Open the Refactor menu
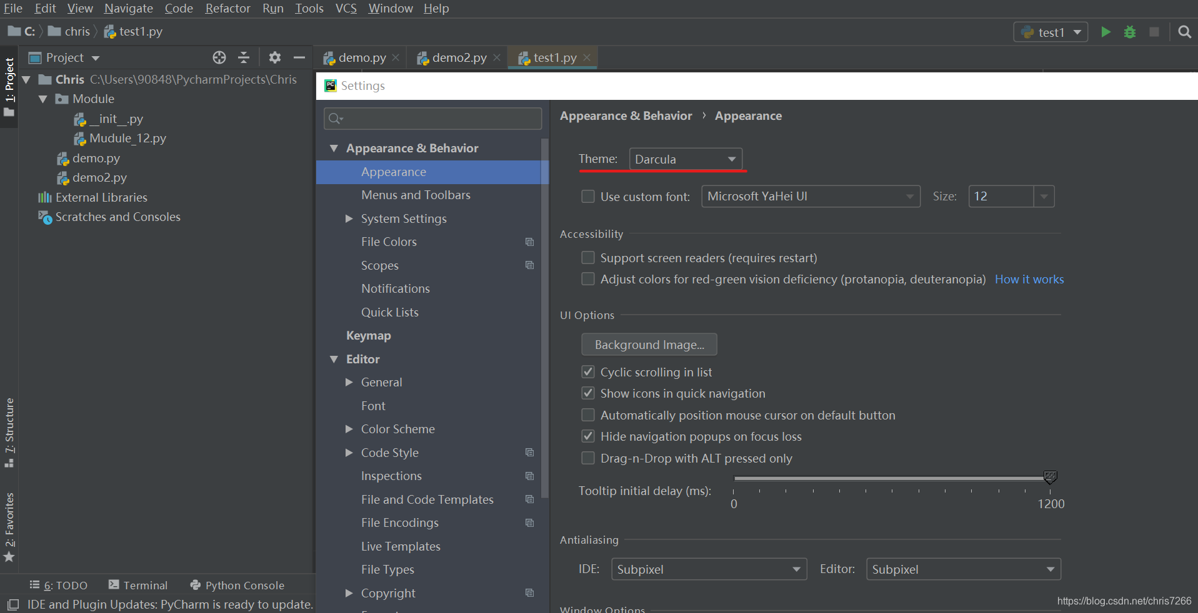The image size is (1198, 613). point(227,8)
